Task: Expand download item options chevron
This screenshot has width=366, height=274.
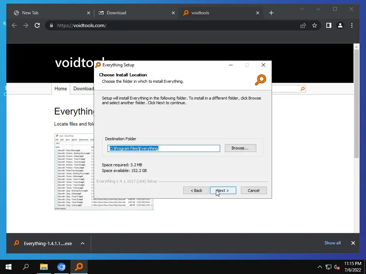Action: pyautogui.click(x=83, y=243)
